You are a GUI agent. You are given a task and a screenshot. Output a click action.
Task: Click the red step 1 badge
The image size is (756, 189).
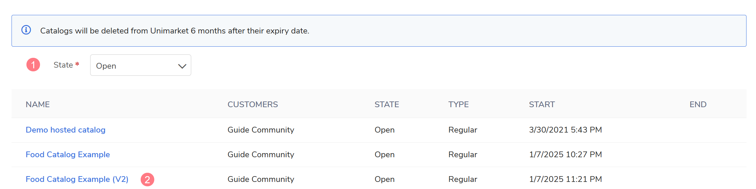point(33,65)
